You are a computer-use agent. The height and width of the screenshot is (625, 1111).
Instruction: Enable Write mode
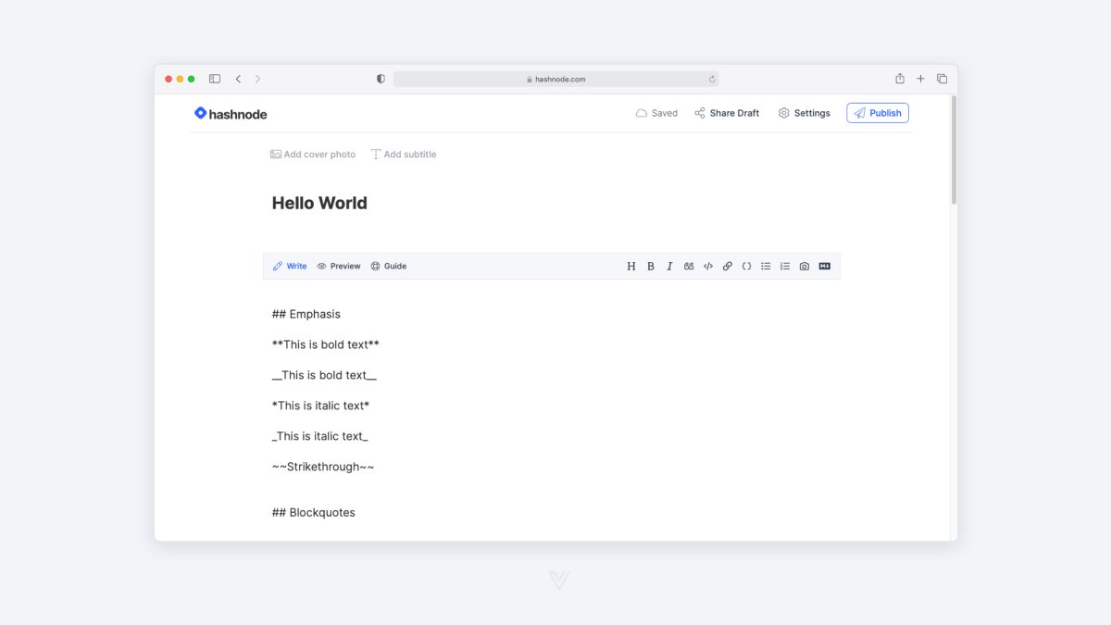pos(290,266)
